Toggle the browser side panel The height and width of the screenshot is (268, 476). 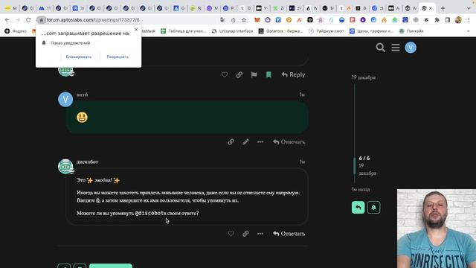pyautogui.click(x=448, y=20)
